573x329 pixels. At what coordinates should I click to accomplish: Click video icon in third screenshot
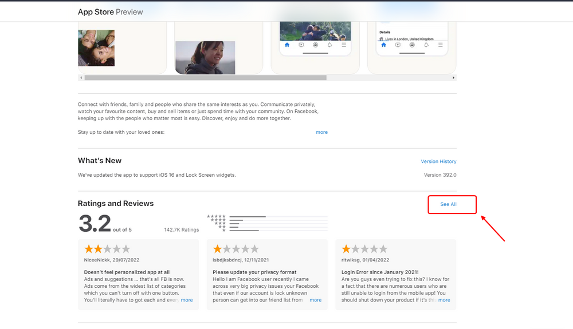coord(301,45)
